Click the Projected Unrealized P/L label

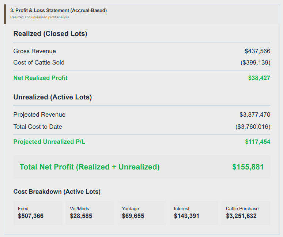coord(49,142)
